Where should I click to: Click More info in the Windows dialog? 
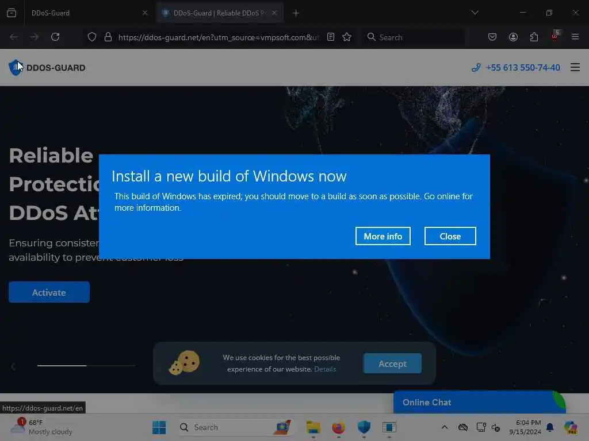[383, 236]
